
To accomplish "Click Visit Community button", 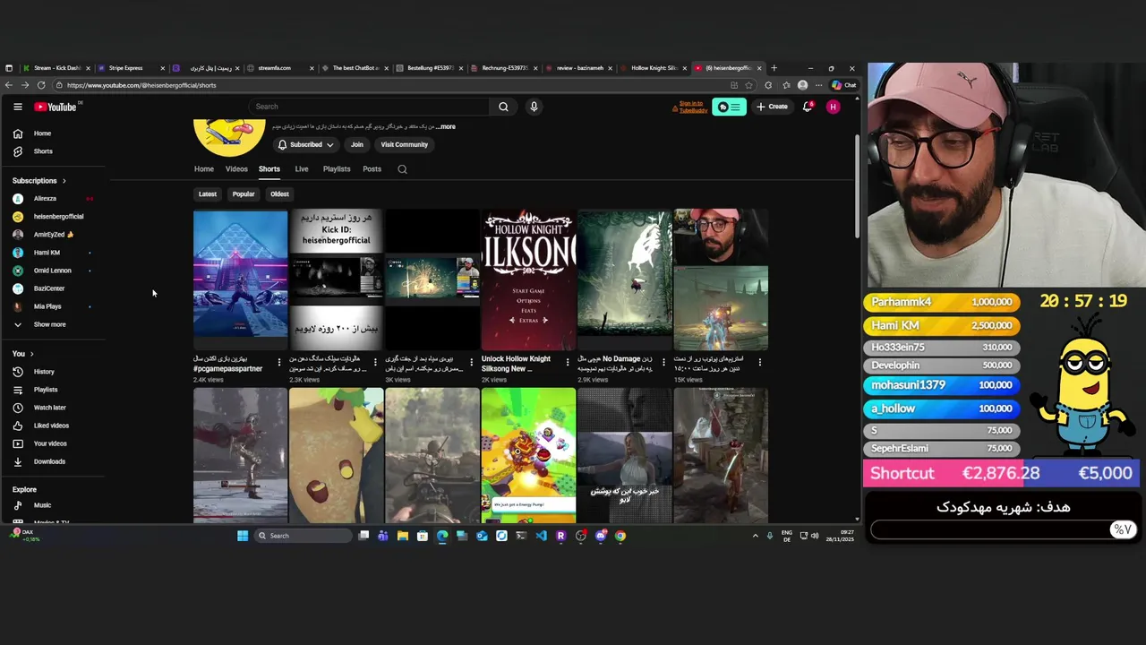I will (x=405, y=144).
